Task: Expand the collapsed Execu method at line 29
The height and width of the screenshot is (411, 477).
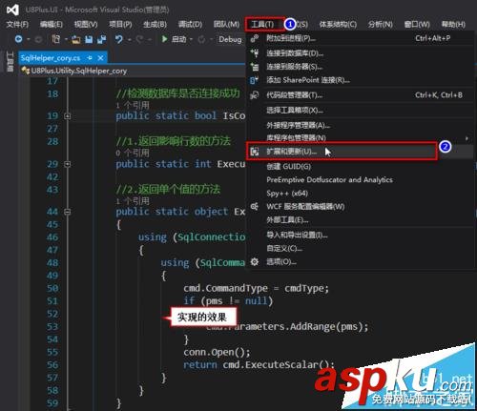Action: 67,164
